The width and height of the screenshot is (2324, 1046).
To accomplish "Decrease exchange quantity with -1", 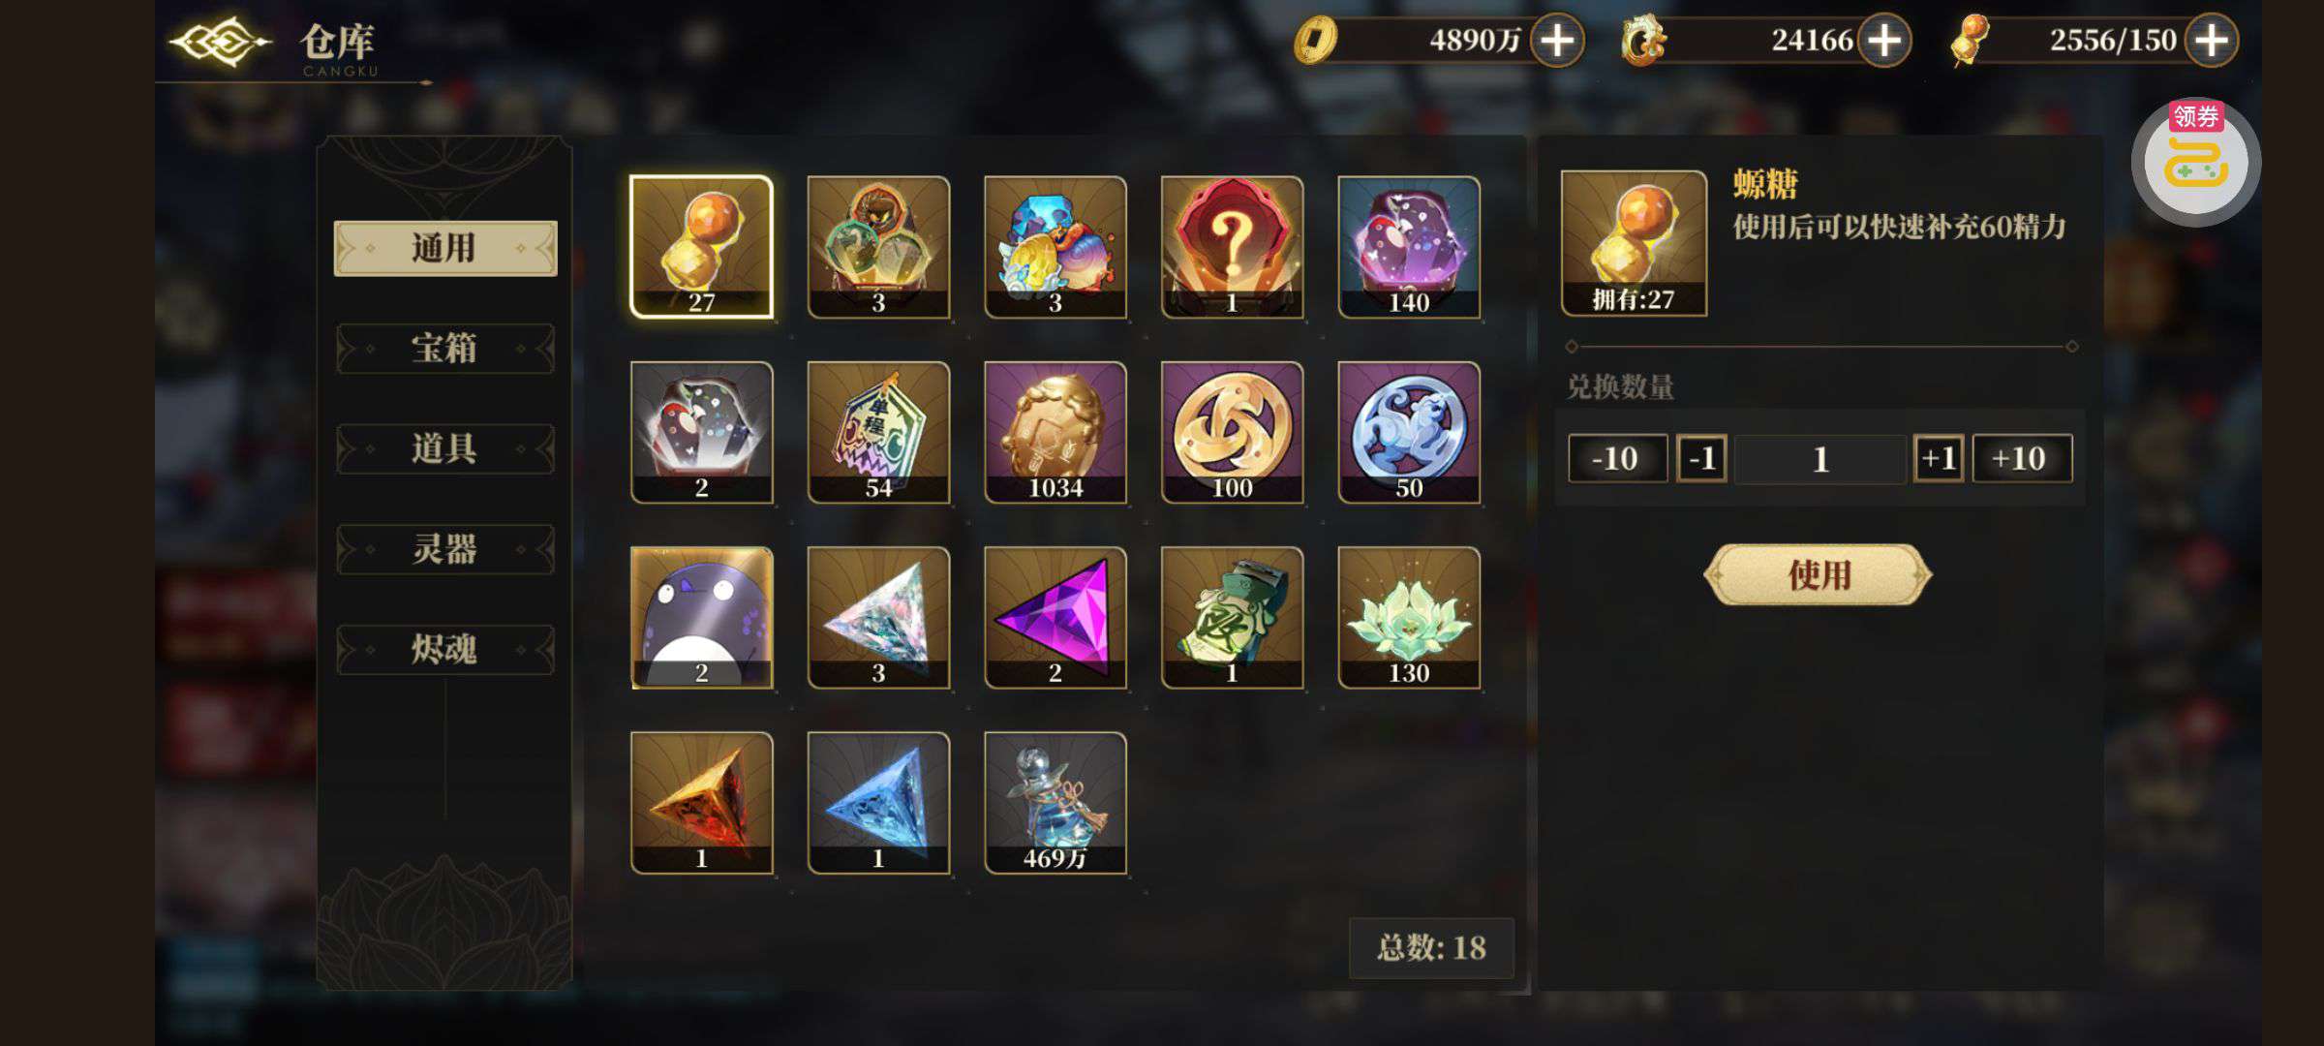I will pos(1701,458).
